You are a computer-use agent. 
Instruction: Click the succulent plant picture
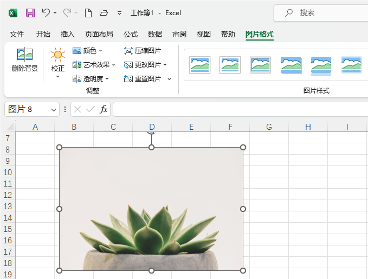[151, 209]
